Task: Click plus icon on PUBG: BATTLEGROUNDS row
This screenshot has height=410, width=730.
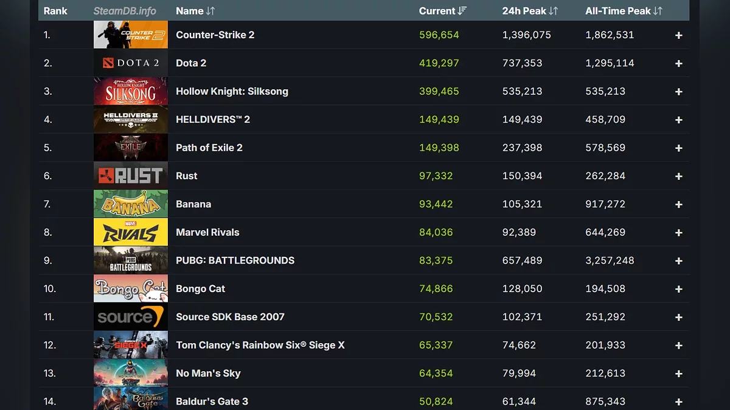Action: pos(678,261)
